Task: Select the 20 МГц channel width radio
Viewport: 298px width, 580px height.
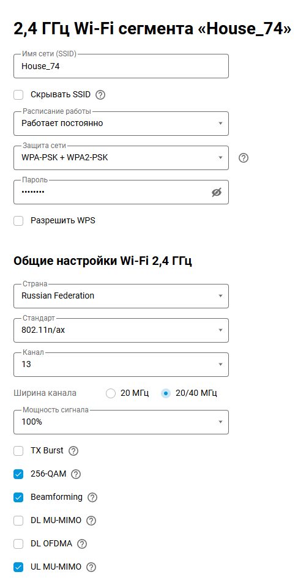Action: tap(111, 393)
